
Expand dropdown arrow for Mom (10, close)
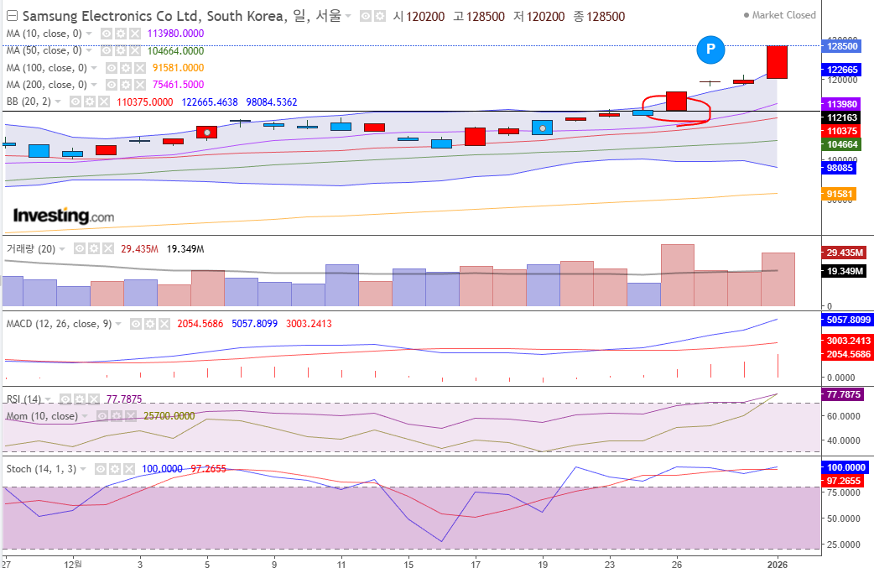point(85,416)
